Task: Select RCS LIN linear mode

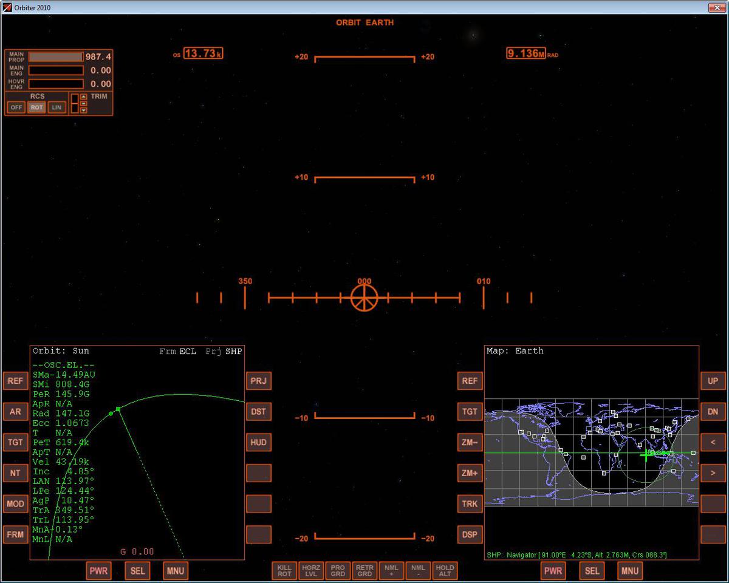Action: [57, 107]
